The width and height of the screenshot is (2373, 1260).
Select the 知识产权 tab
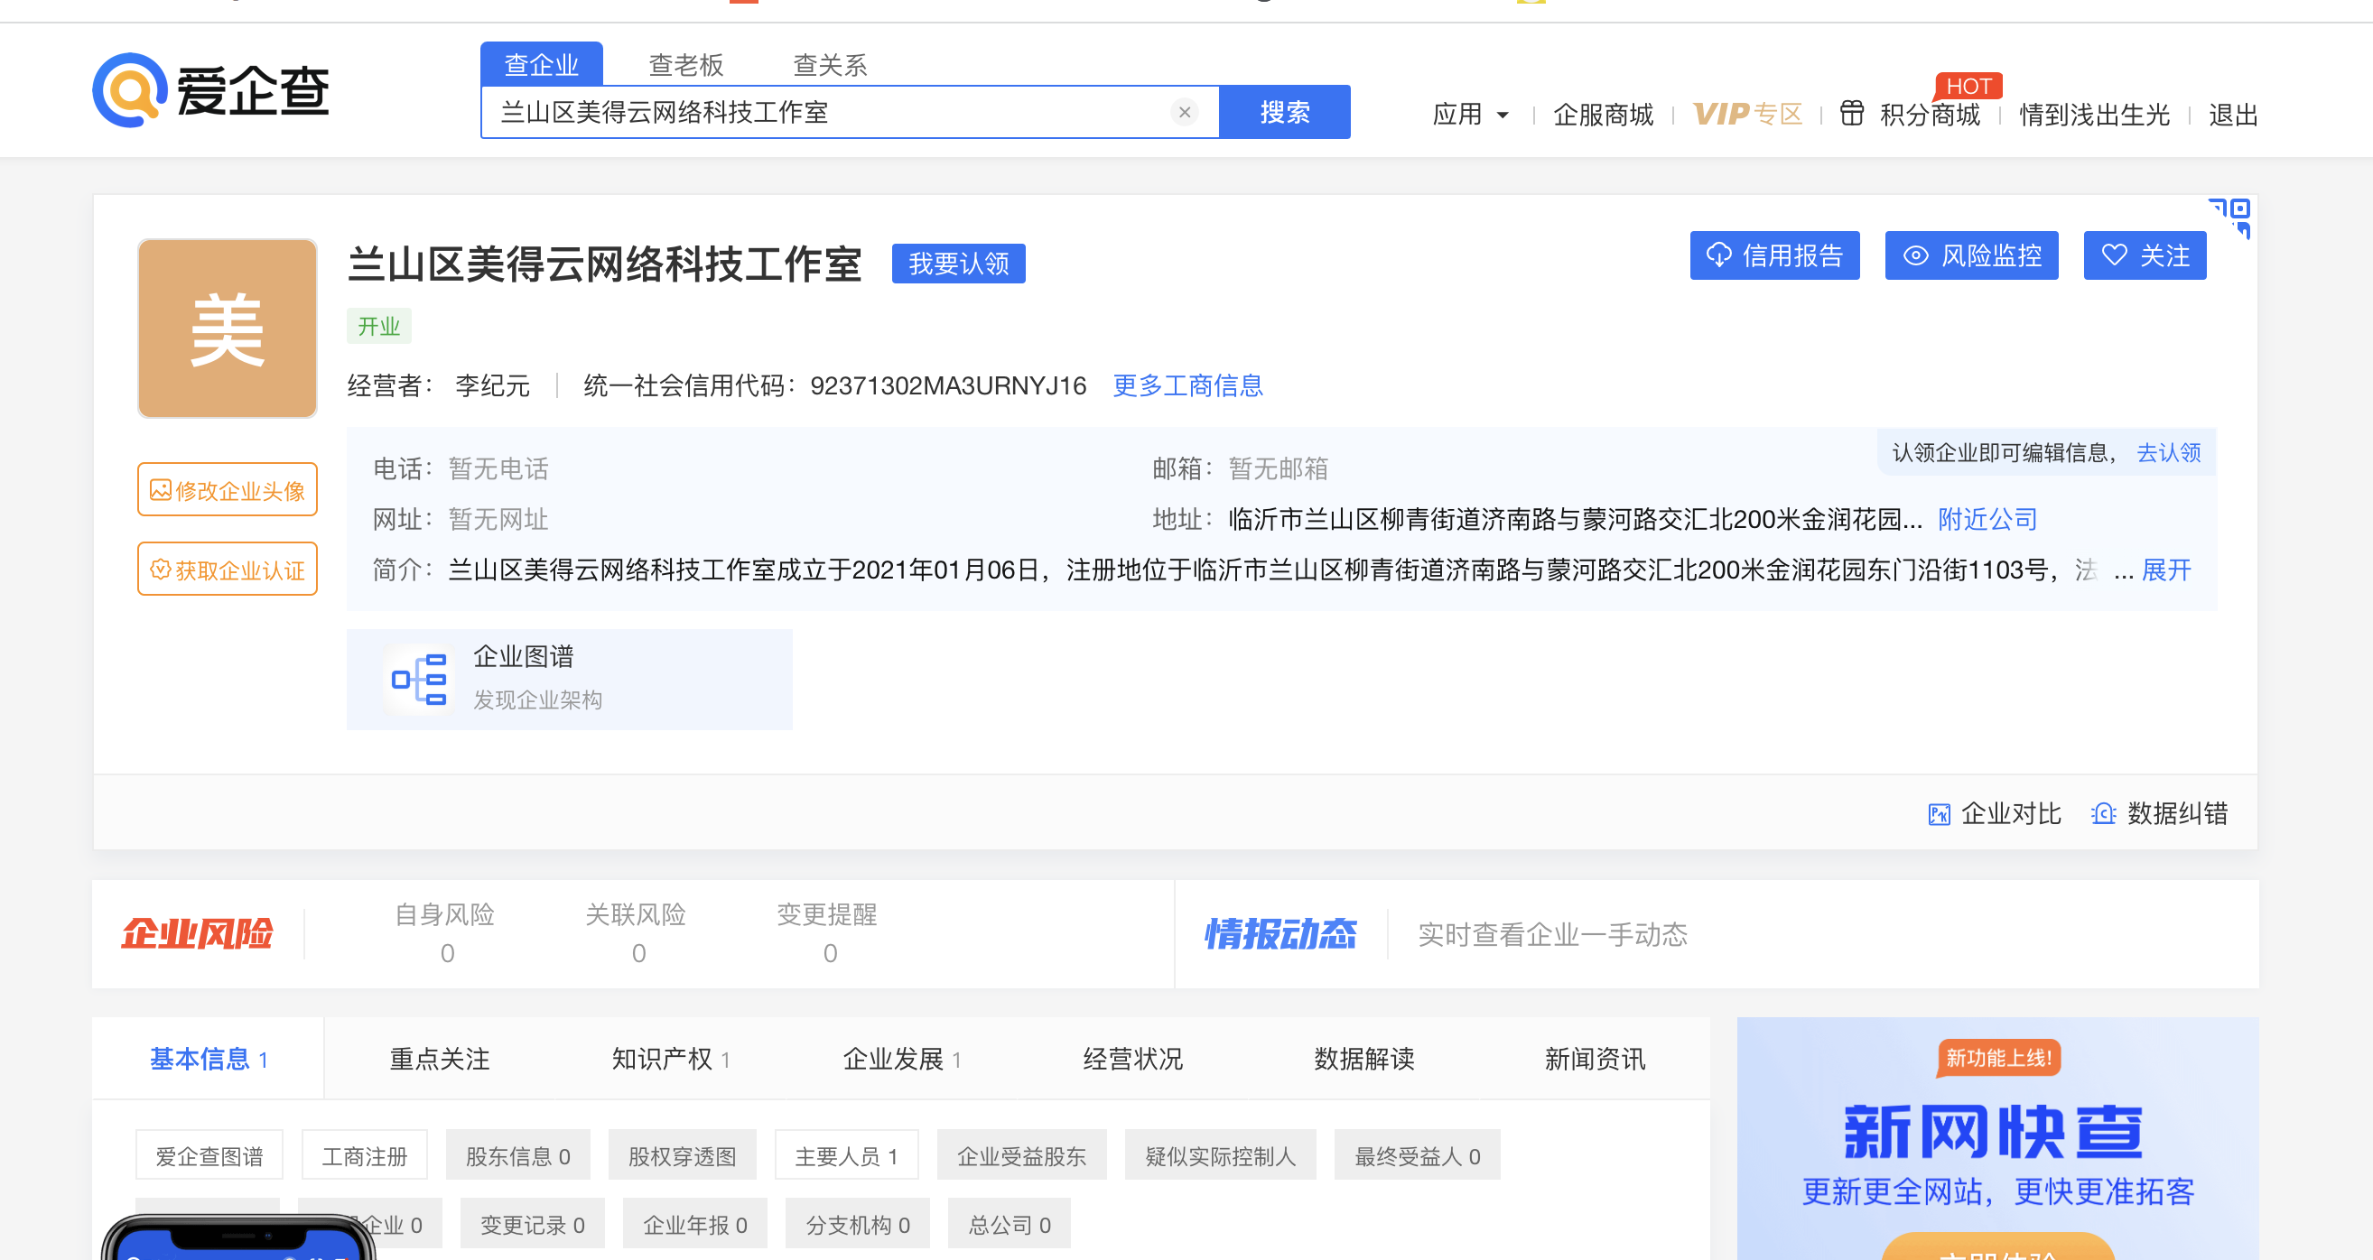click(671, 1060)
